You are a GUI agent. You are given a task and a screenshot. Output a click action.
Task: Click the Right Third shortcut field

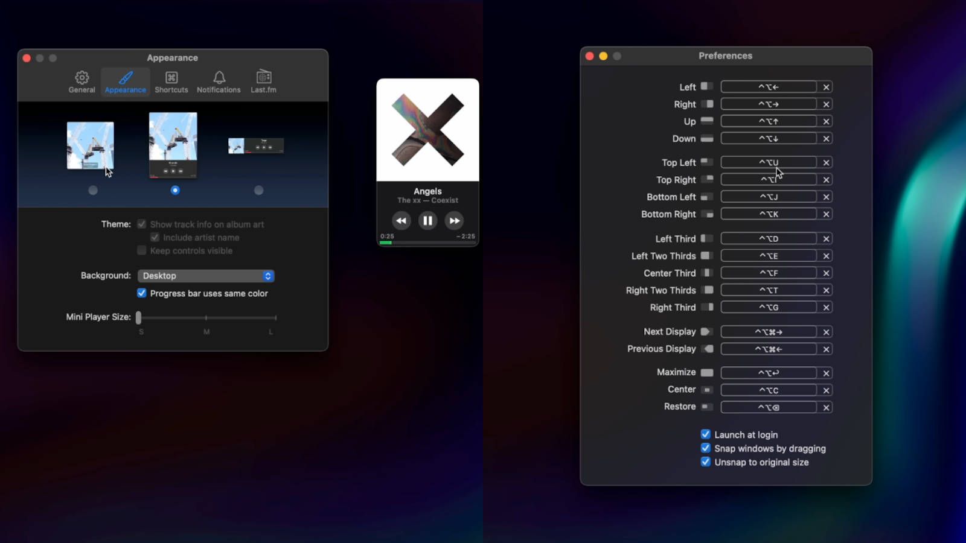tap(769, 308)
